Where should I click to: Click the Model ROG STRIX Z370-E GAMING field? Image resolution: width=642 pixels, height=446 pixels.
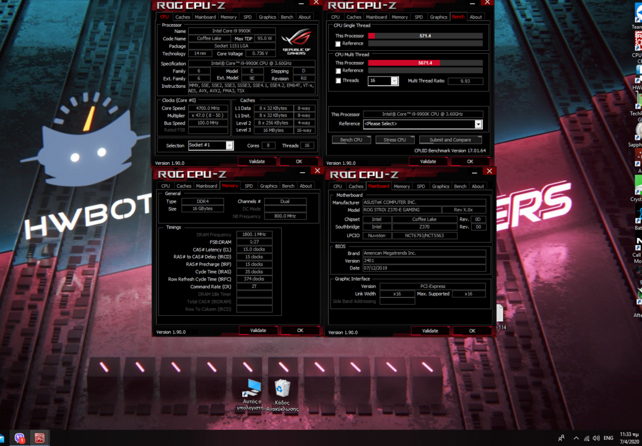point(402,210)
